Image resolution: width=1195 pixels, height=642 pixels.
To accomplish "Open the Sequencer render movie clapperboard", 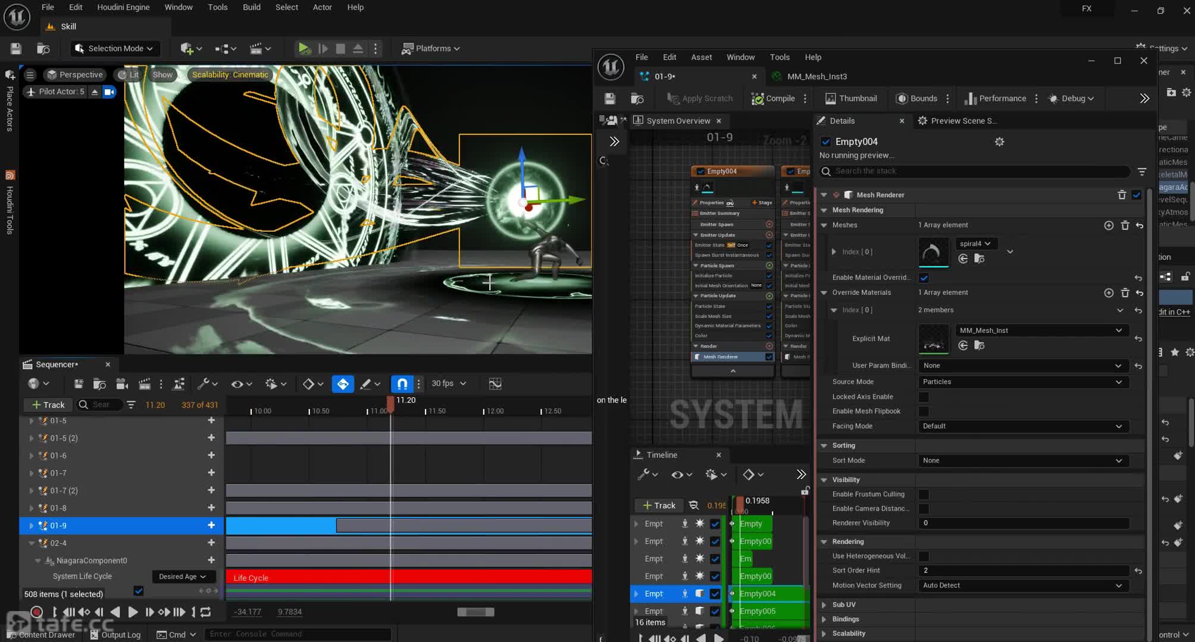I will pos(144,384).
